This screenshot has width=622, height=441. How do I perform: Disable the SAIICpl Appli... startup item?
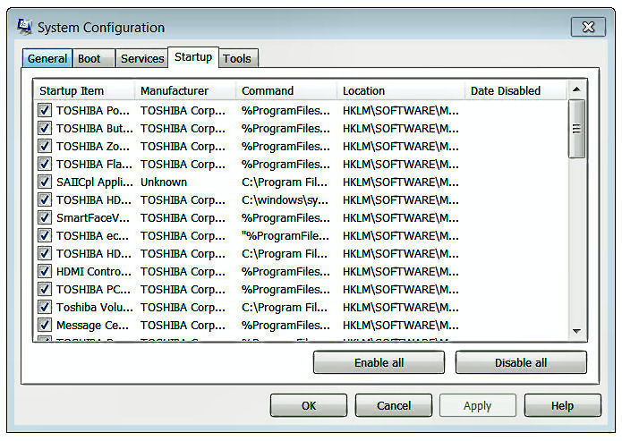pyautogui.click(x=45, y=182)
